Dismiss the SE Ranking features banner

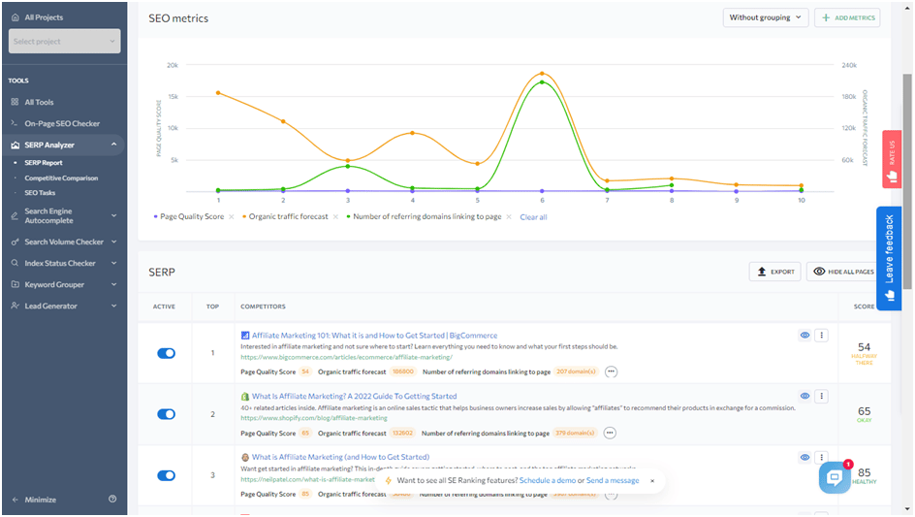[x=652, y=481]
